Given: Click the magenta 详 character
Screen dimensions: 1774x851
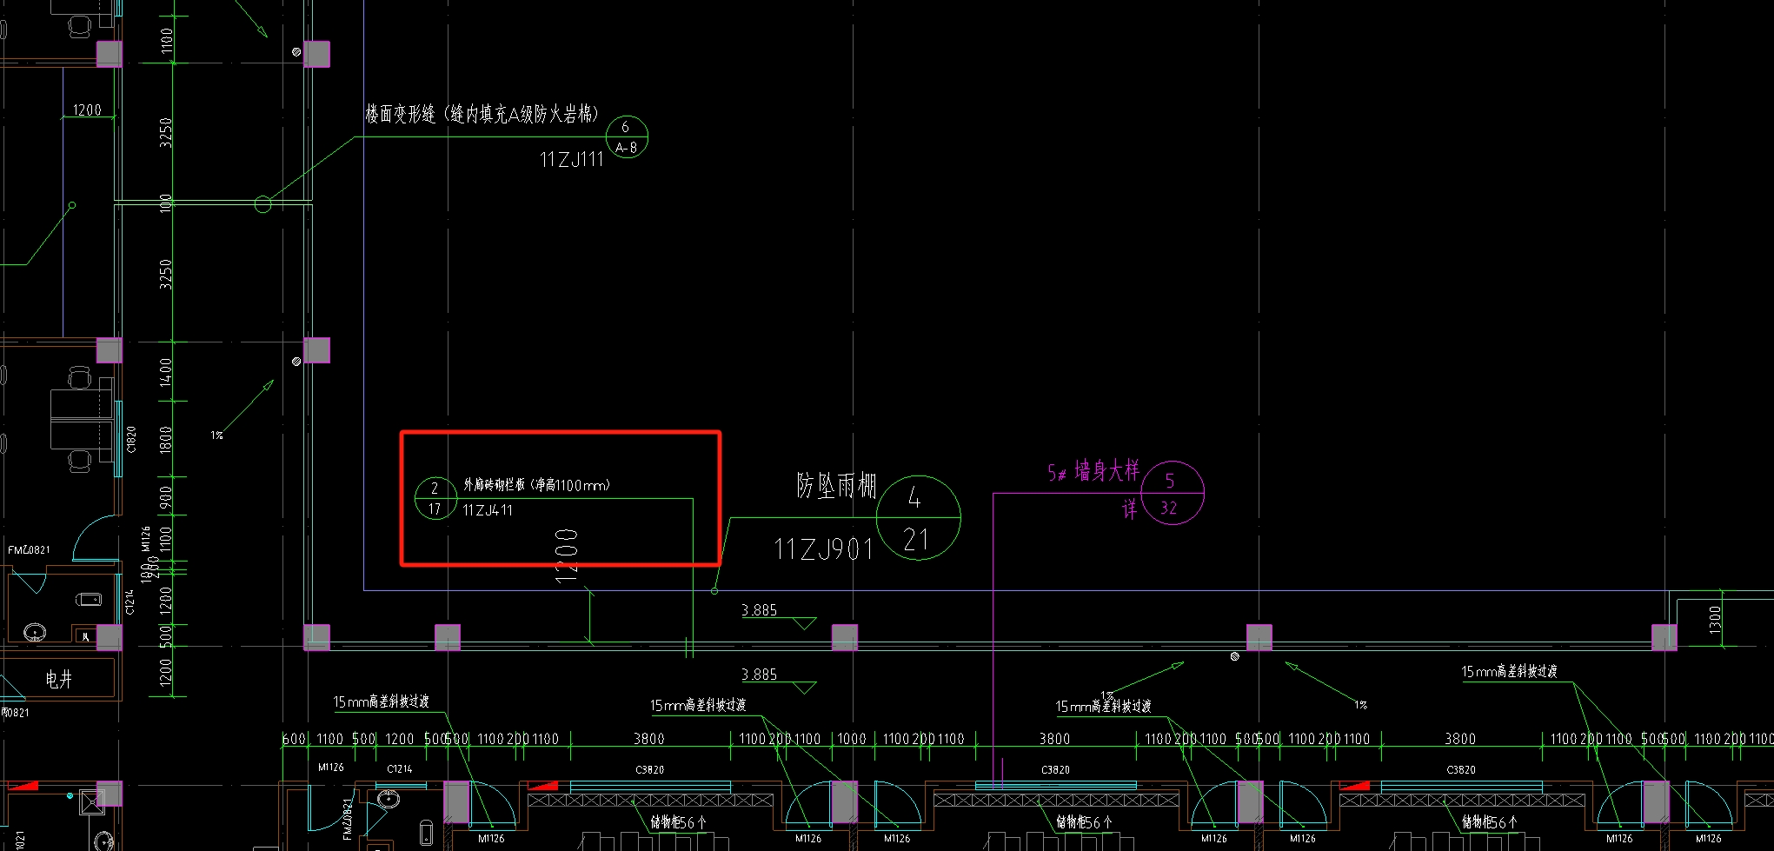Looking at the screenshot, I should (x=1130, y=509).
